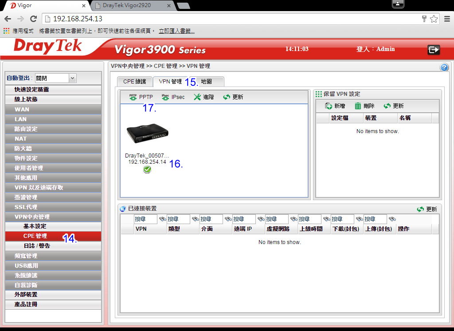Image resolution: width=454 pixels, height=331 pixels.
Task: Click the trash delete icon
Action: point(358,106)
